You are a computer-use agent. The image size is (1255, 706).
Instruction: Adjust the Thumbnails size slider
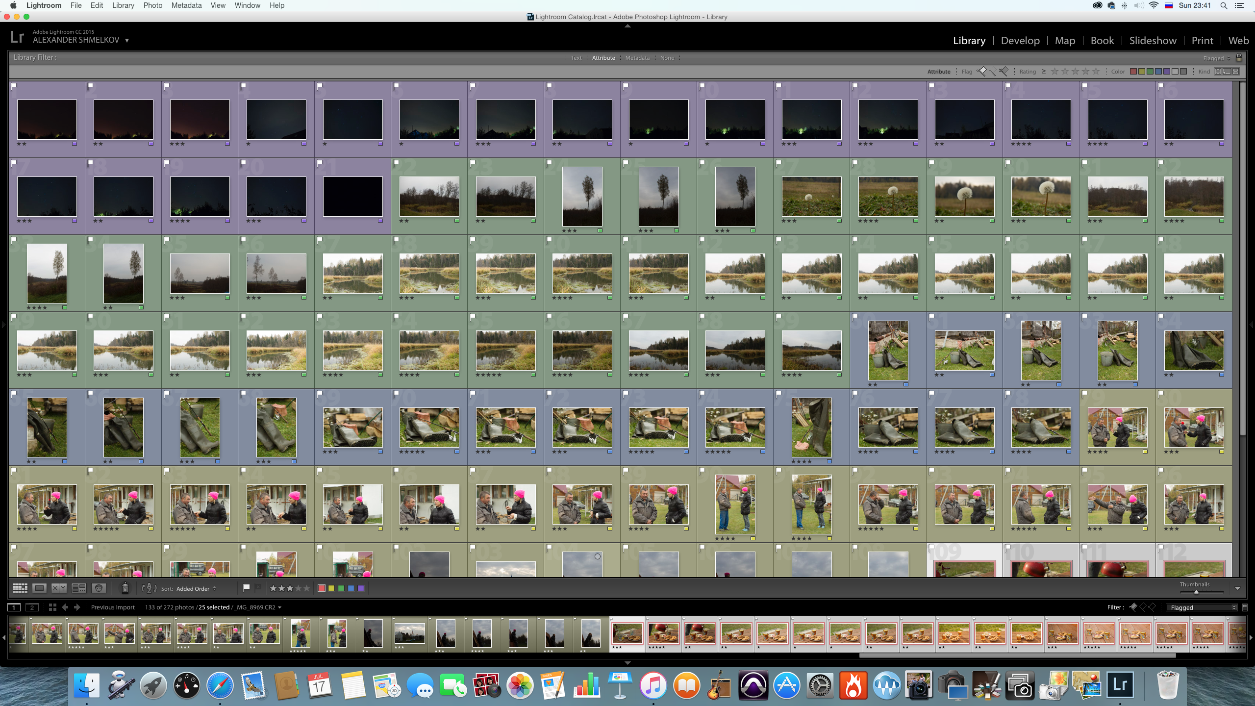click(x=1196, y=592)
